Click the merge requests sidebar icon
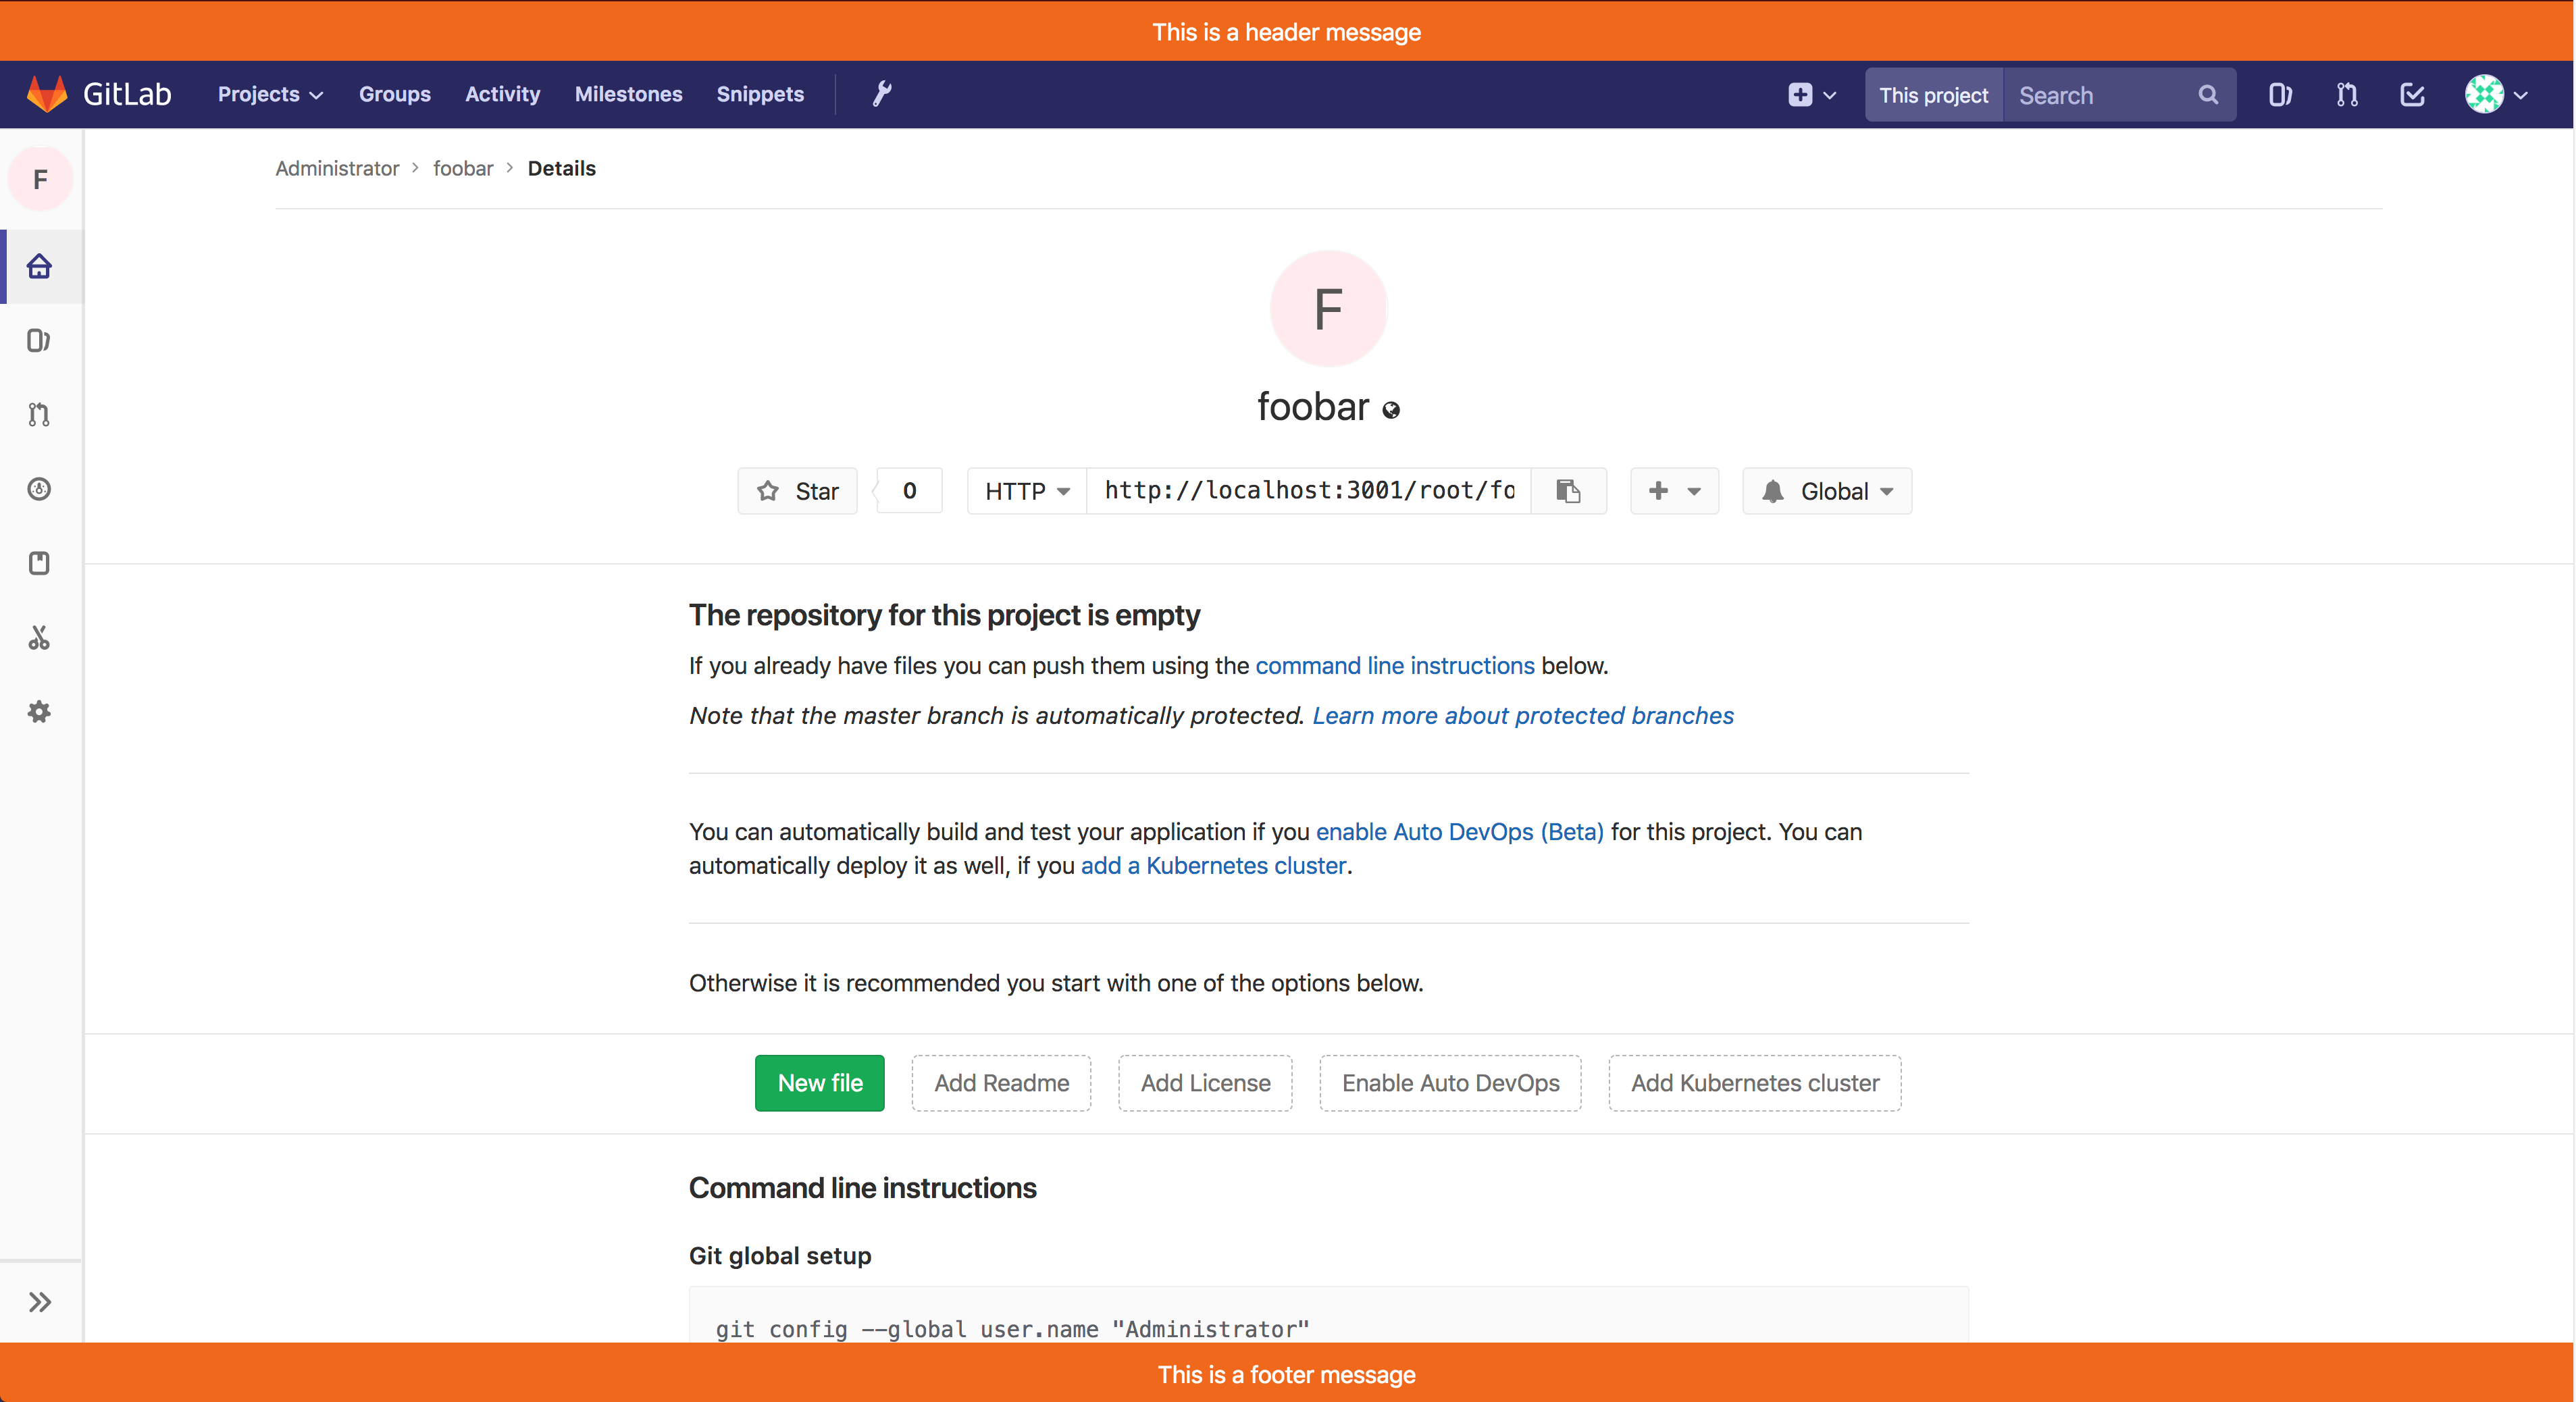Screen dimensions: 2576x1402 click(x=41, y=415)
